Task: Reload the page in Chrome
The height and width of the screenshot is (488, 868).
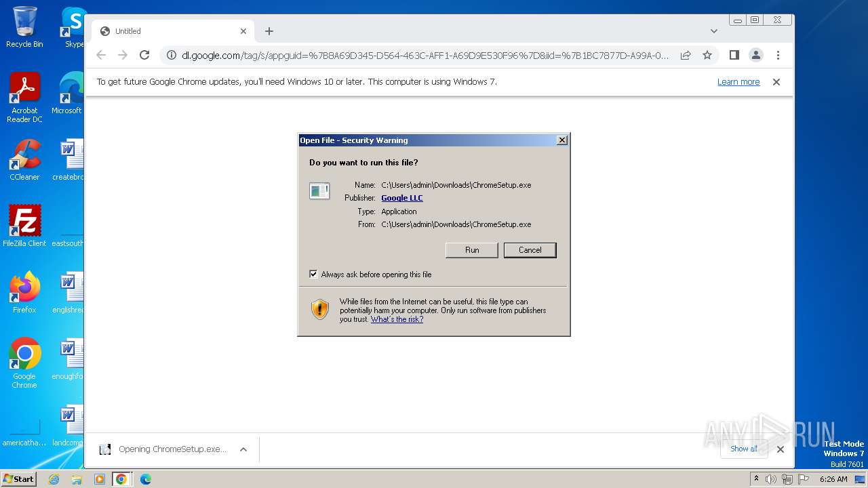Action: click(x=144, y=55)
